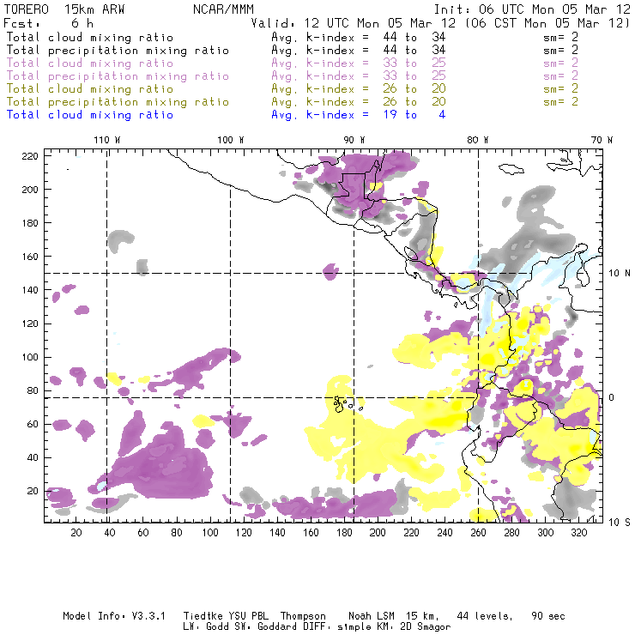Select the "80 W" longitude label

(x=478, y=140)
